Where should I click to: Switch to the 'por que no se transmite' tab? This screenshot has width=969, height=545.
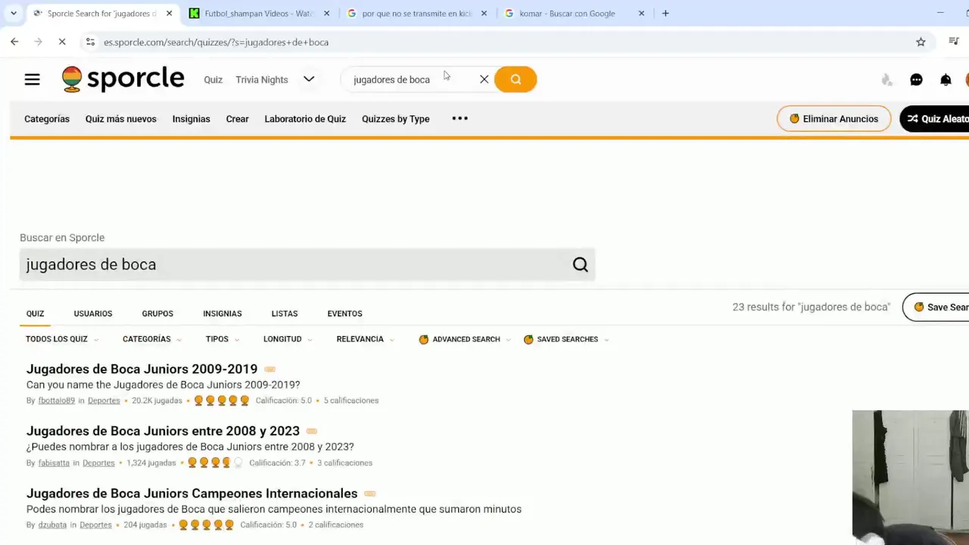point(416,13)
